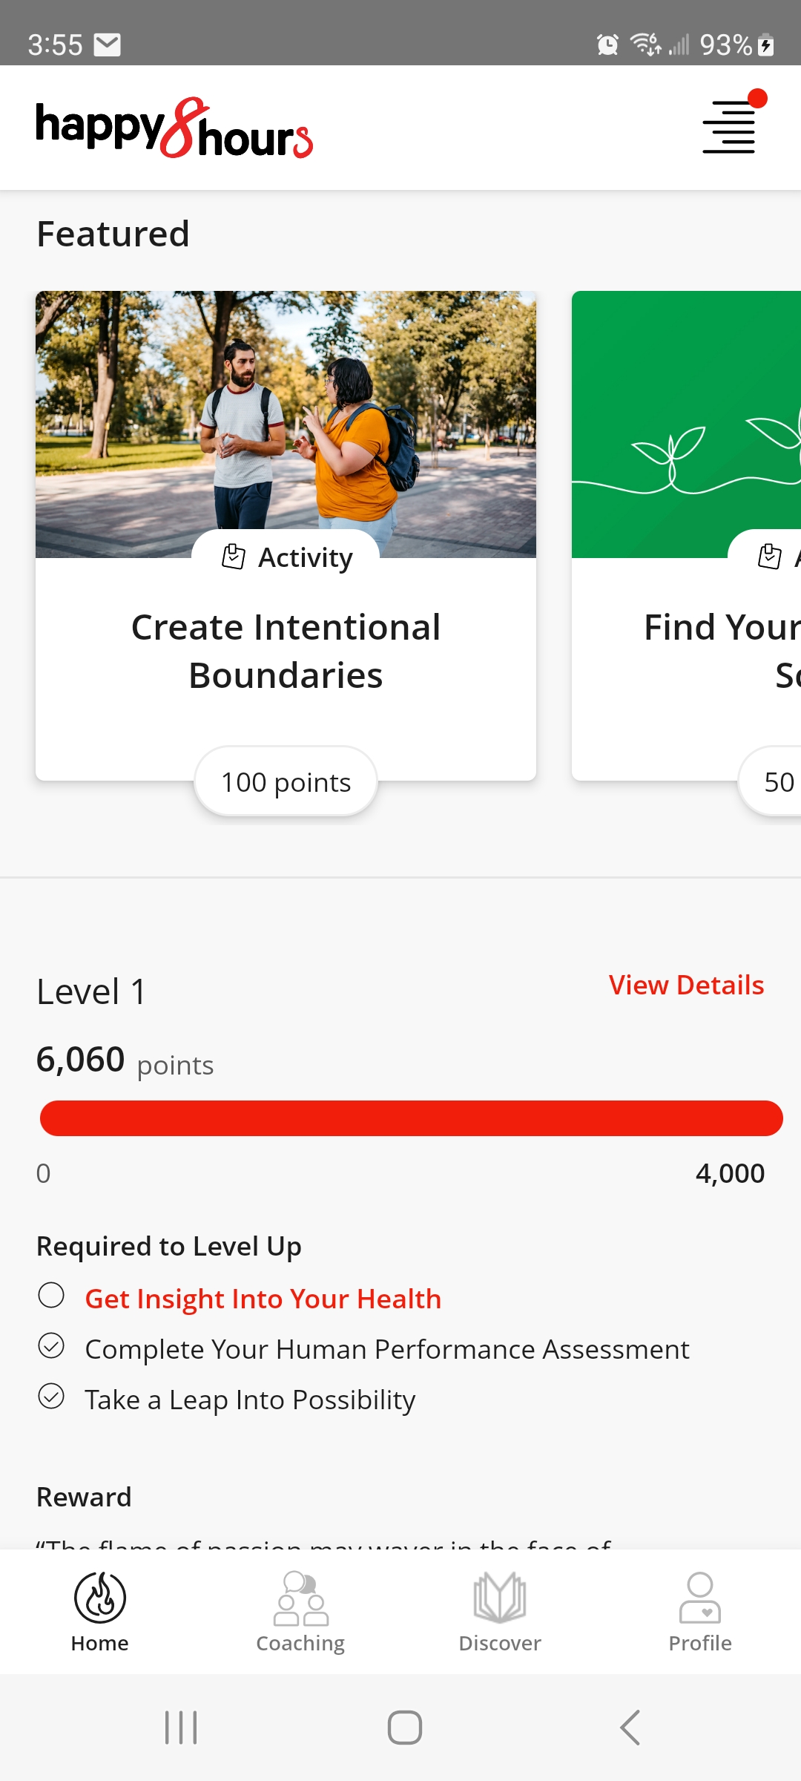This screenshot has height=1781, width=801.
Task: Open the Create Intentional Boundaries card image
Action: point(286,424)
